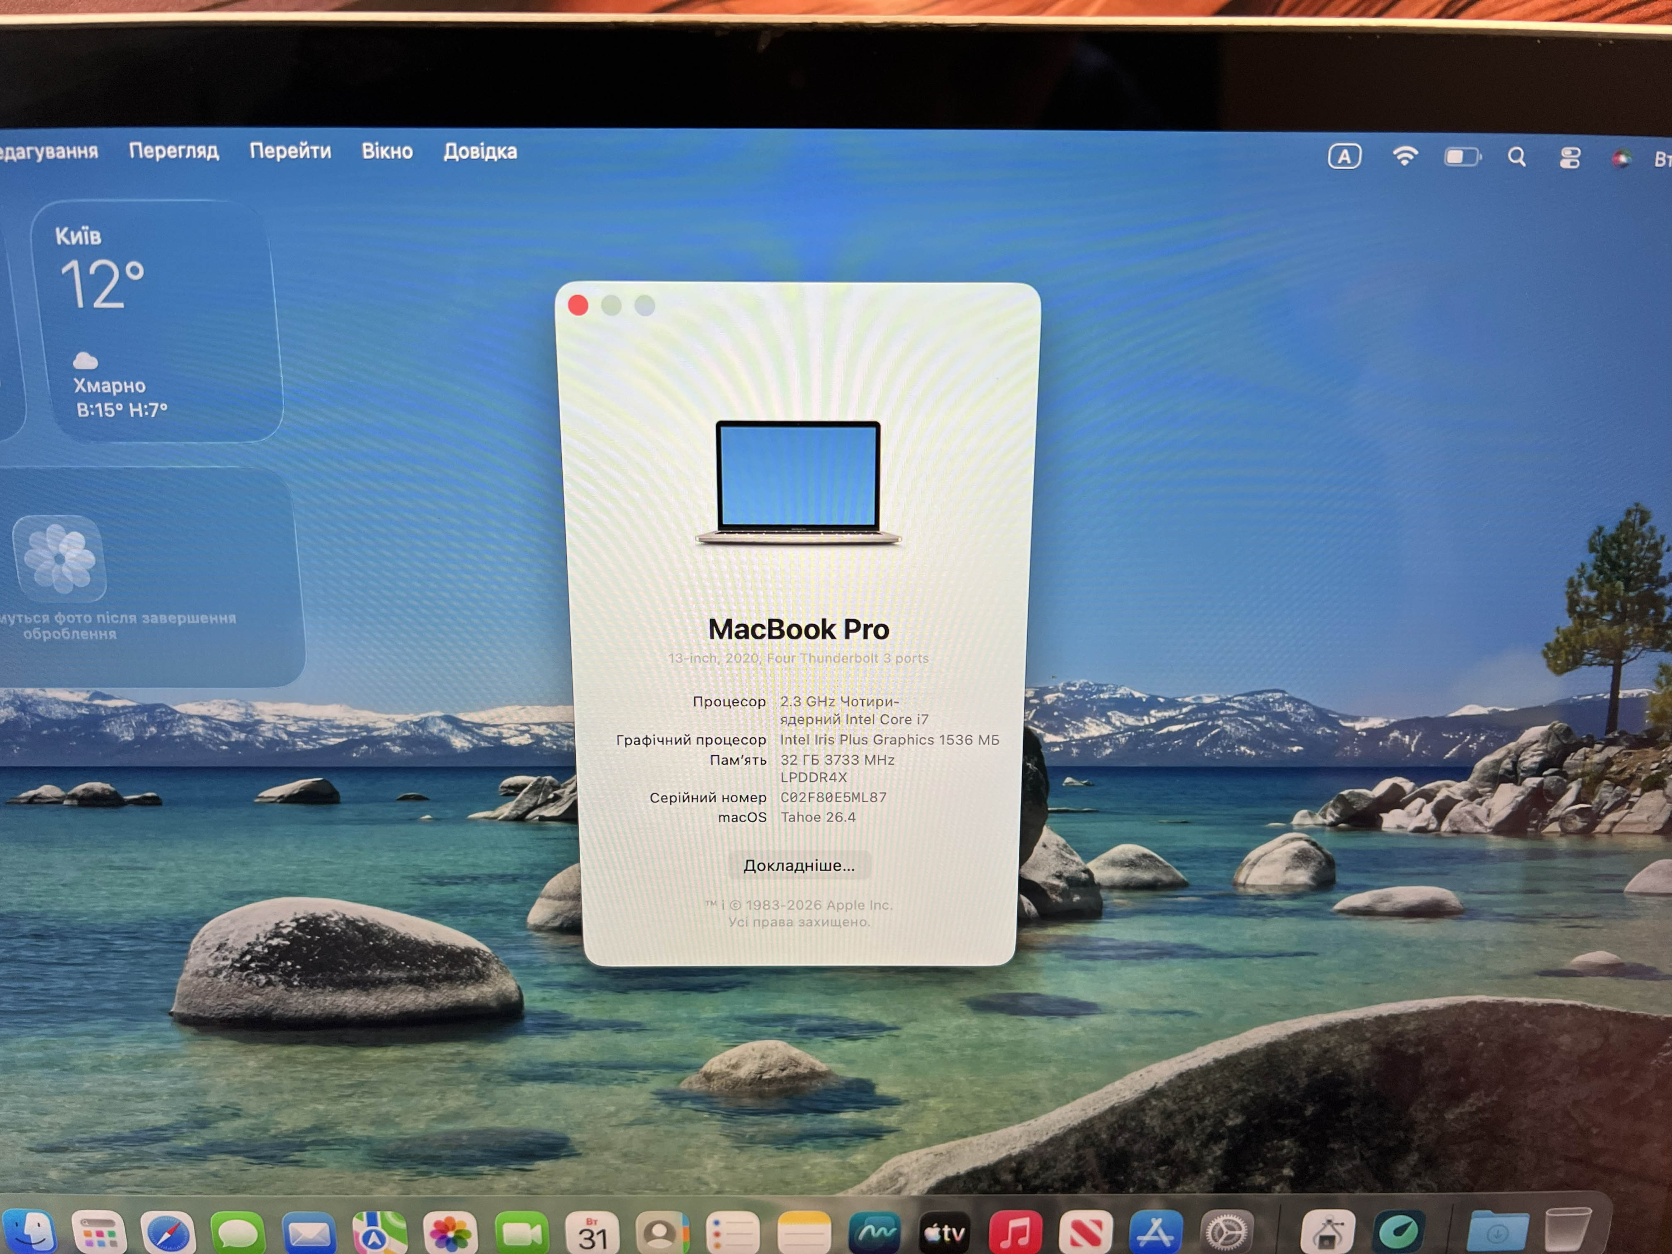
Task: Open the Довідка menu
Action: point(480,151)
